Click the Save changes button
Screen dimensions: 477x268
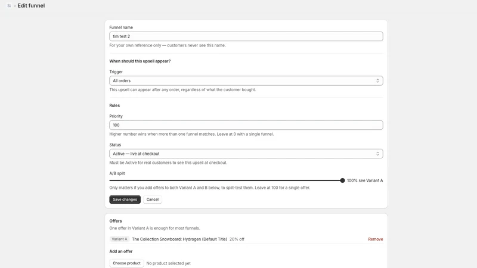pos(125,200)
